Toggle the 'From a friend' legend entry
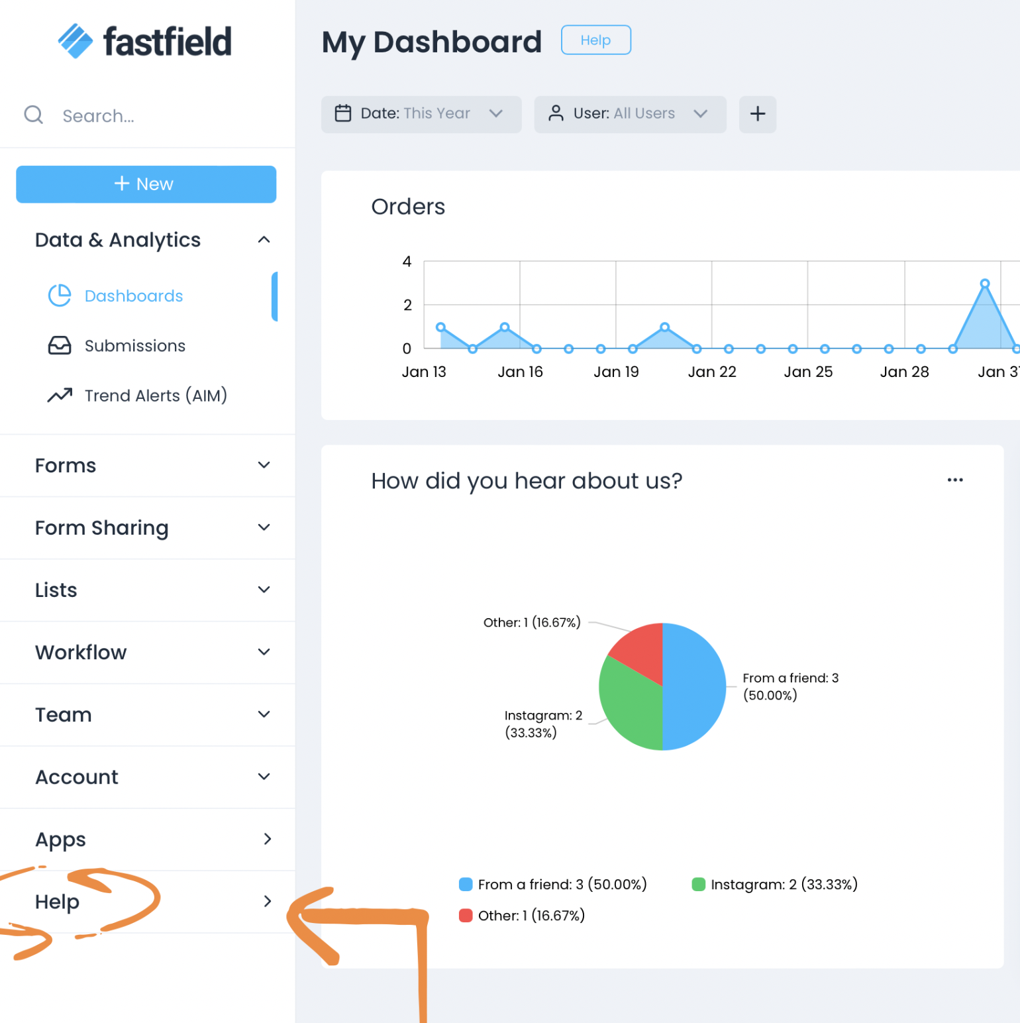This screenshot has height=1023, width=1020. click(x=553, y=885)
